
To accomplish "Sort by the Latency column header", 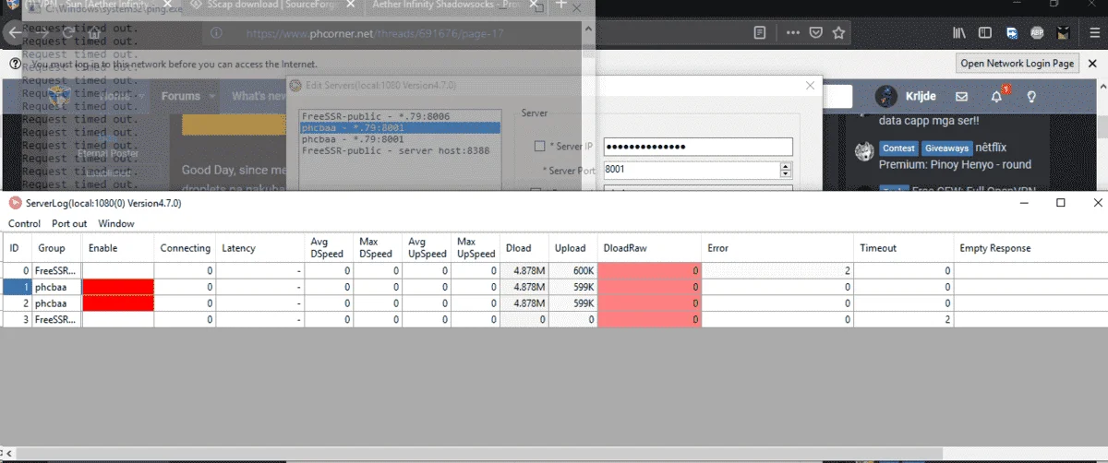I will point(260,248).
